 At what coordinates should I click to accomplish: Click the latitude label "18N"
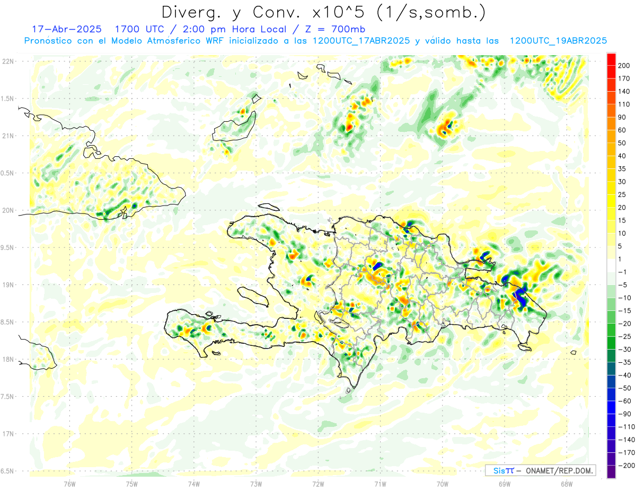pos(8,359)
